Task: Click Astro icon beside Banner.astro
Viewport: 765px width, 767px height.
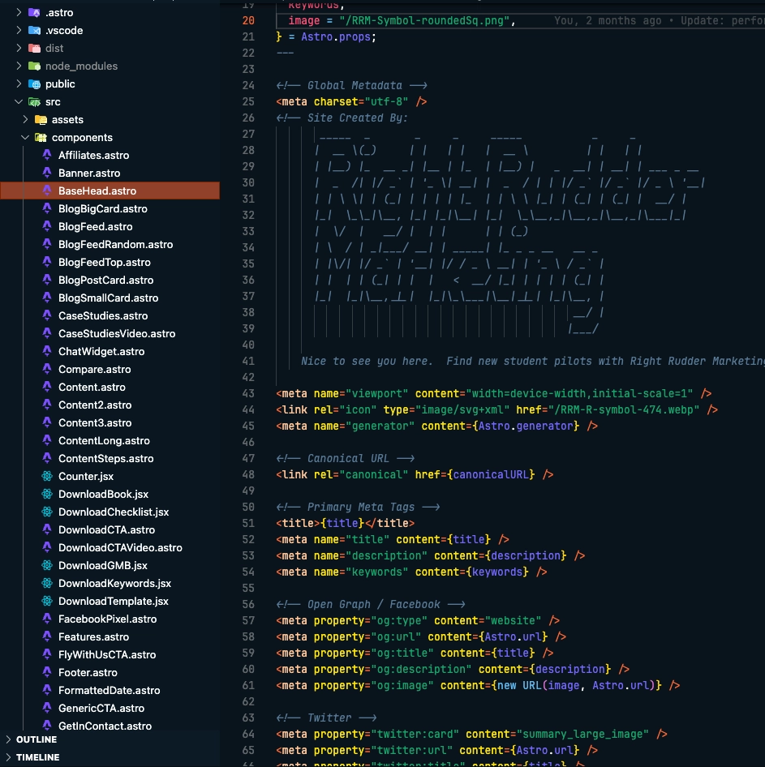Action: (47, 172)
